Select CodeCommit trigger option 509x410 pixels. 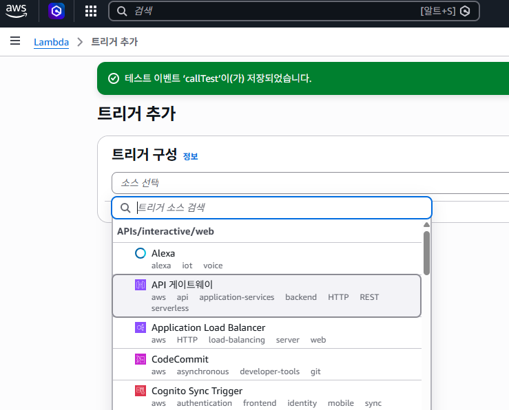click(267, 365)
